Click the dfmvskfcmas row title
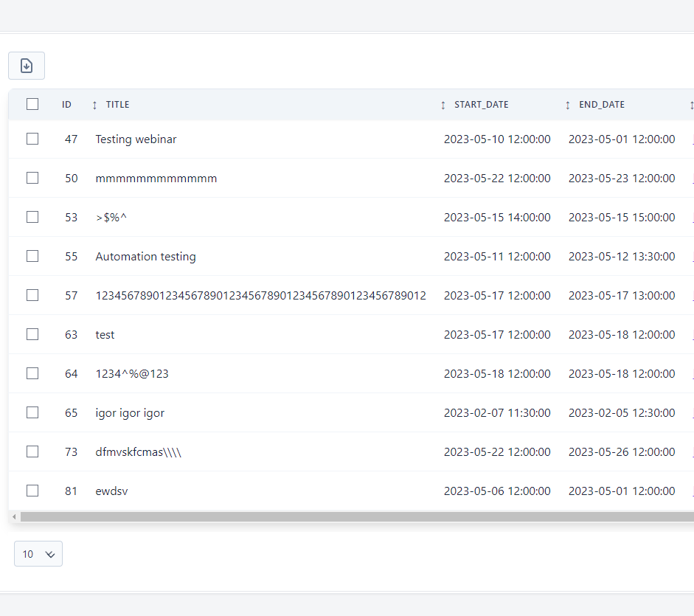Screen dimensions: 694x616 point(138,452)
